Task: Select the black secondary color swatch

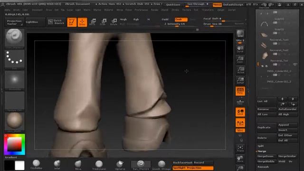Action: [9, 165]
